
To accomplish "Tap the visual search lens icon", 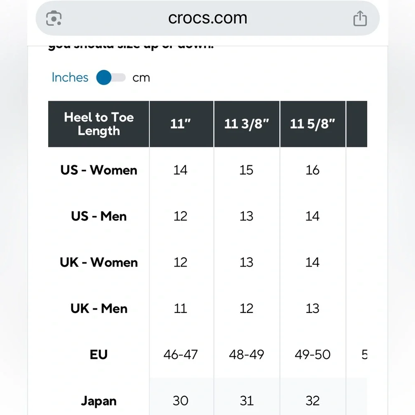I will (x=54, y=19).
